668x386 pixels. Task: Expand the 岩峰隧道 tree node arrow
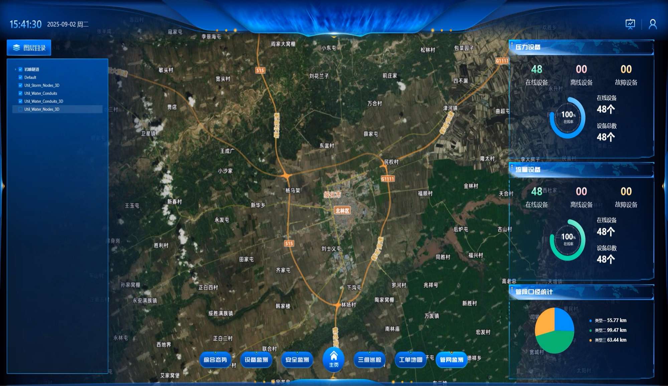coord(15,69)
